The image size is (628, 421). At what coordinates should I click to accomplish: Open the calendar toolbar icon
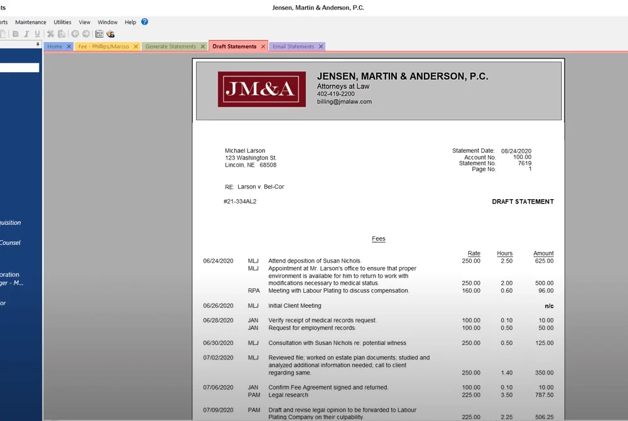99,34
